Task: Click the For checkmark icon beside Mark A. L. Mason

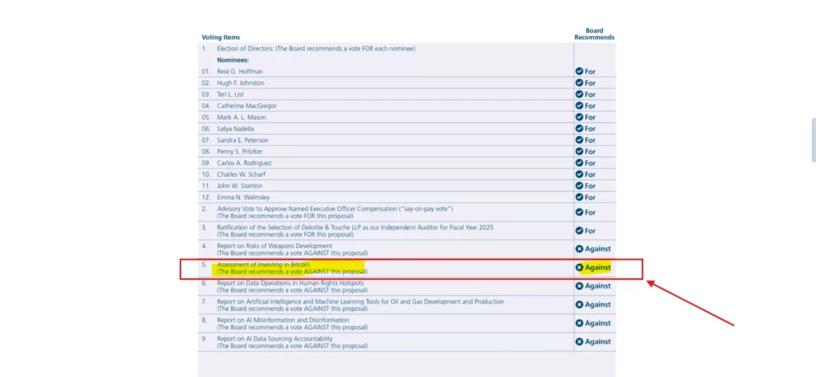Action: click(579, 117)
